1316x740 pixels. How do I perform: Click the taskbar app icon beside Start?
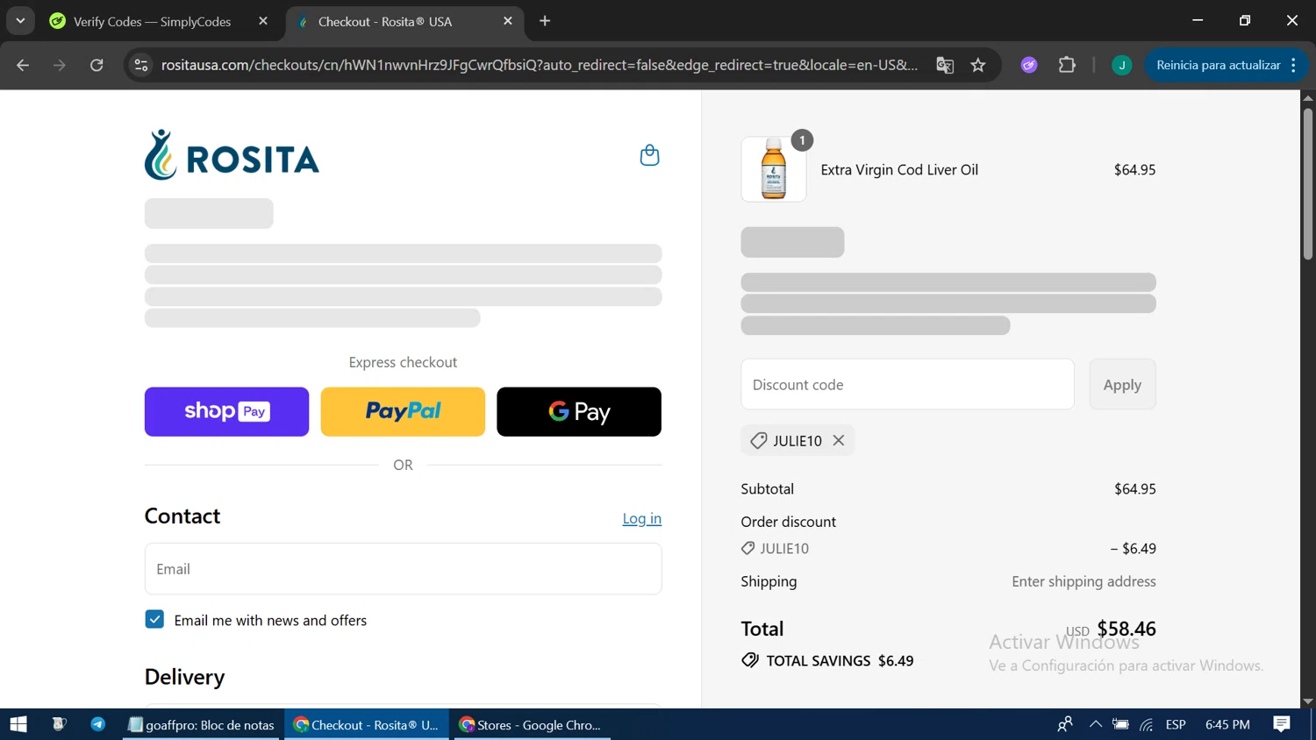click(x=59, y=724)
